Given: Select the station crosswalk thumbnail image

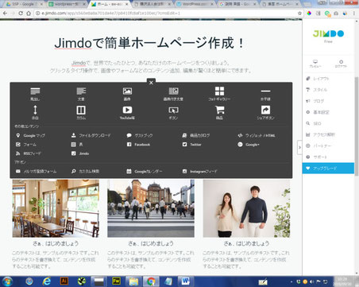Looking at the screenshot, I should coord(151,208).
